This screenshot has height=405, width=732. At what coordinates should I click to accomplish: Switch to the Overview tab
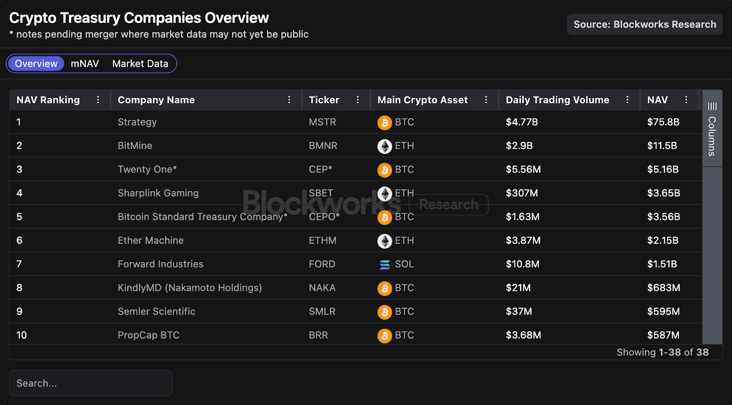(x=36, y=64)
